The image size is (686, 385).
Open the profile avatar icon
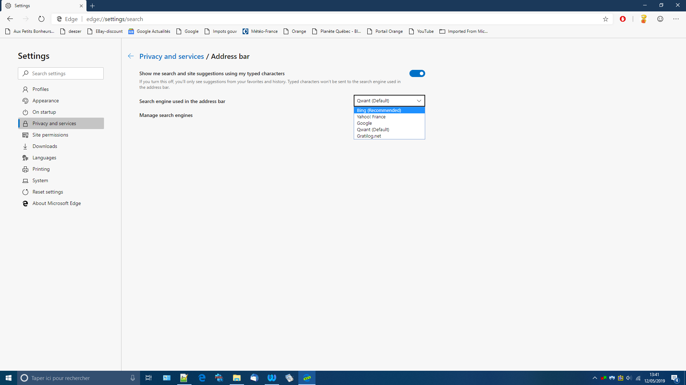coord(643,19)
